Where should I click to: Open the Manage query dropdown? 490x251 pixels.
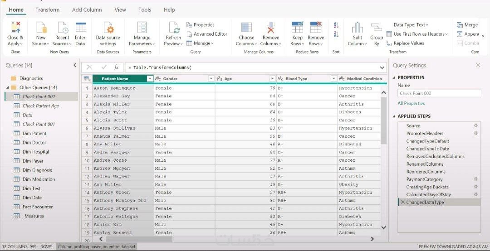(200, 43)
